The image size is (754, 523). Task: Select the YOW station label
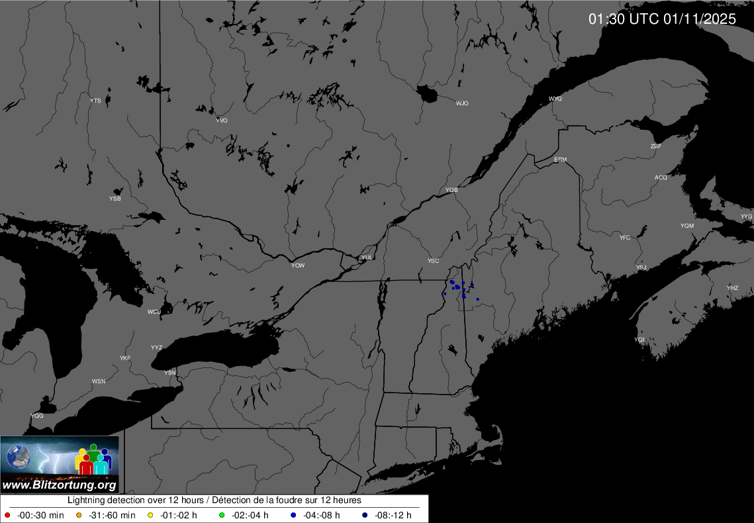click(x=298, y=265)
